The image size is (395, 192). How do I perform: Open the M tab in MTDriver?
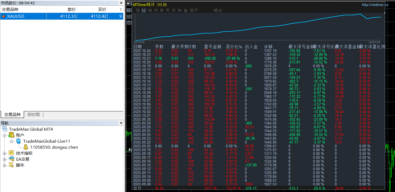(180, 10)
